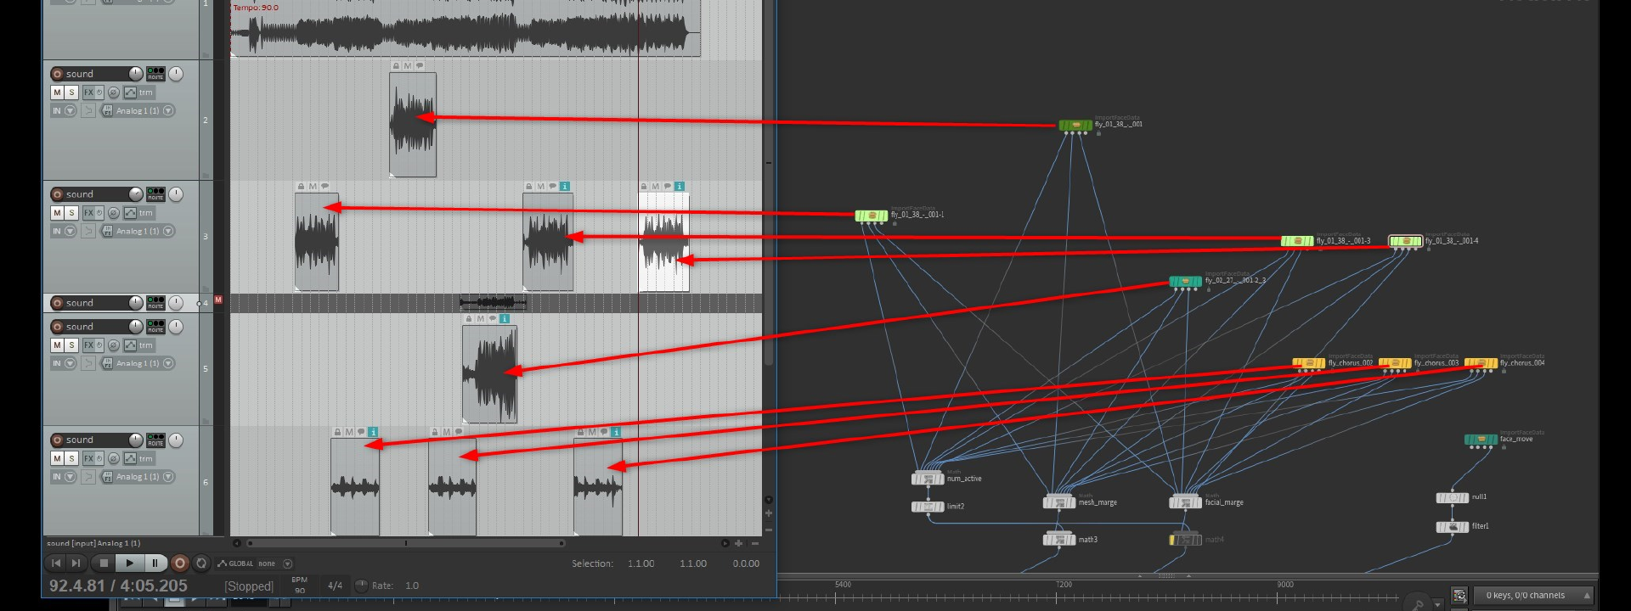Arm track 4 for recording
Screen dimensions: 1631x611
tap(57, 303)
